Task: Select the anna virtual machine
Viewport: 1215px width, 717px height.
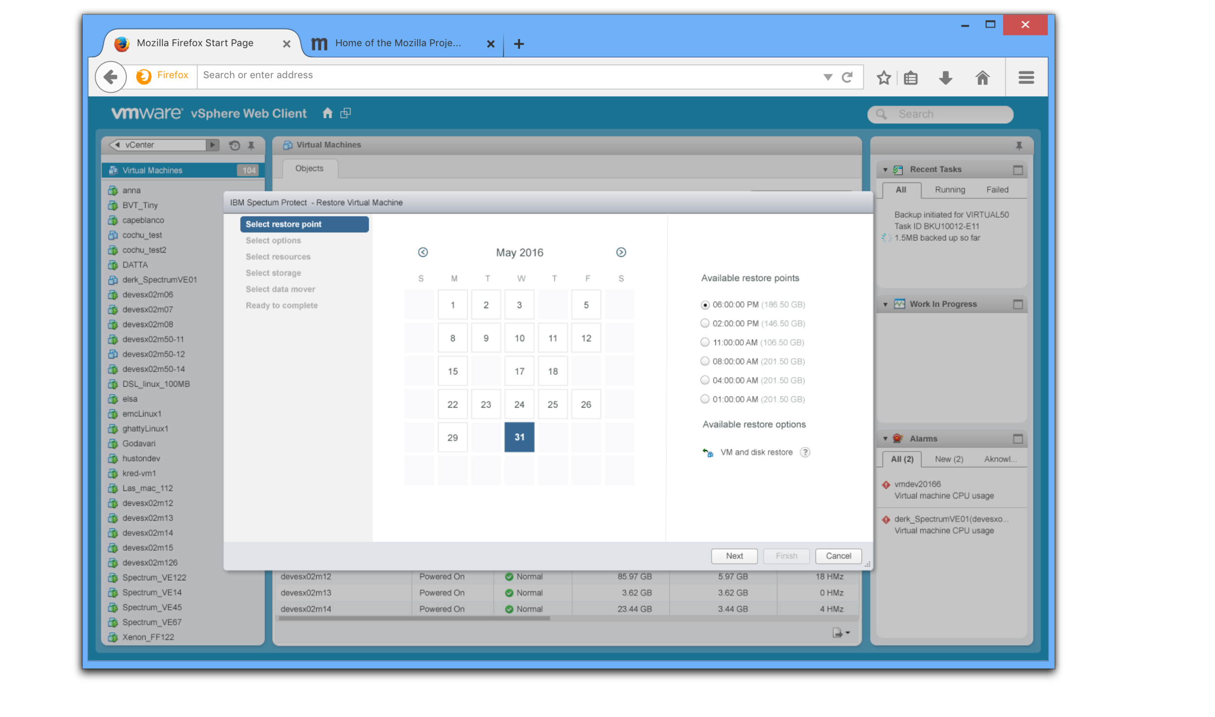Action: coord(131,190)
